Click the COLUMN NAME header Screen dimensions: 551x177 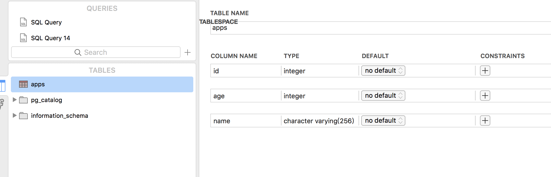coord(234,56)
